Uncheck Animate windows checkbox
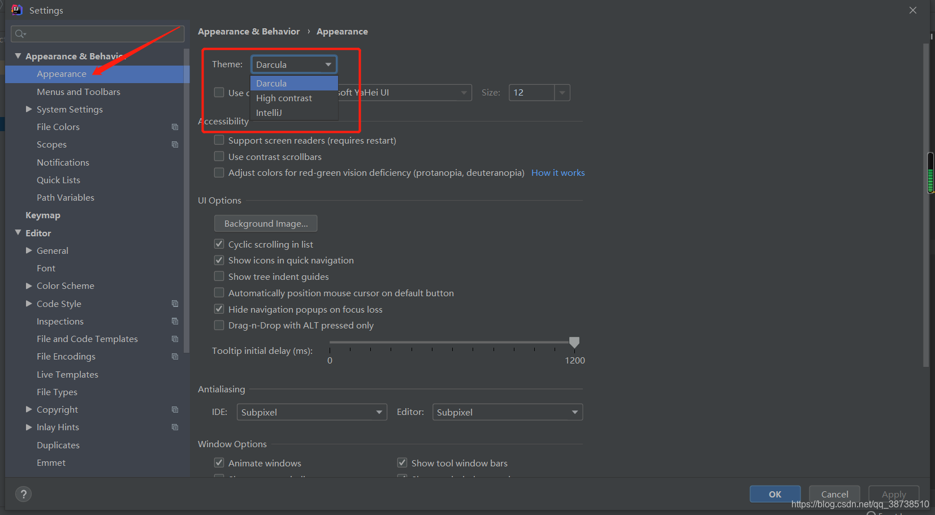Screen dimensions: 935x515 [219, 462]
